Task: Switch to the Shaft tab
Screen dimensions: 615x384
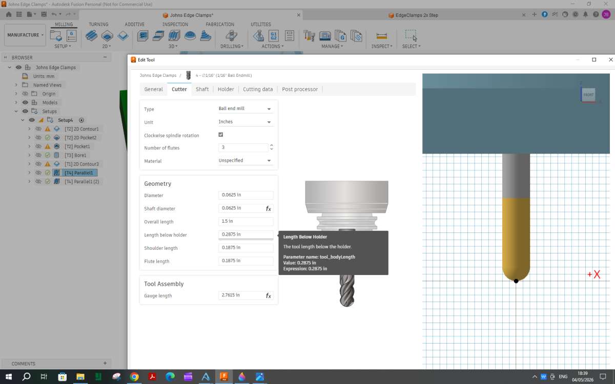Action: click(x=202, y=89)
